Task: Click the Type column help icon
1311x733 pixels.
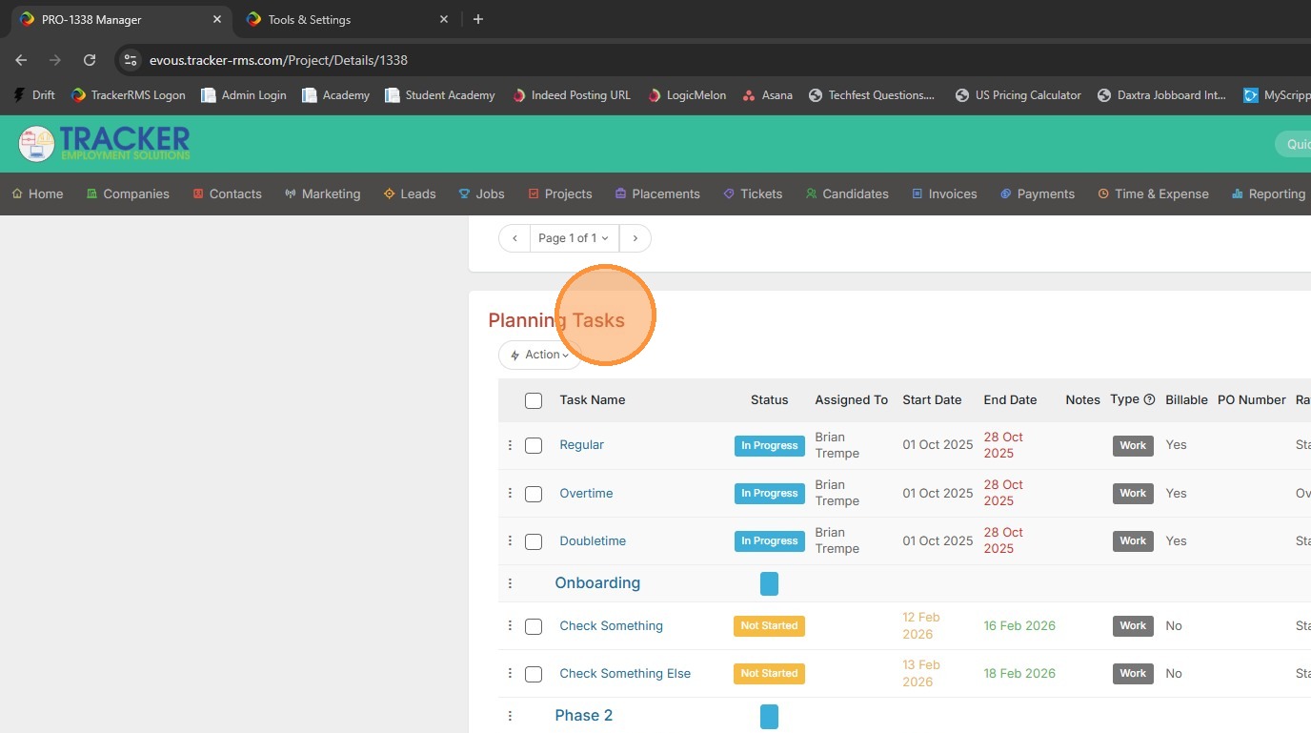Action: (1149, 400)
